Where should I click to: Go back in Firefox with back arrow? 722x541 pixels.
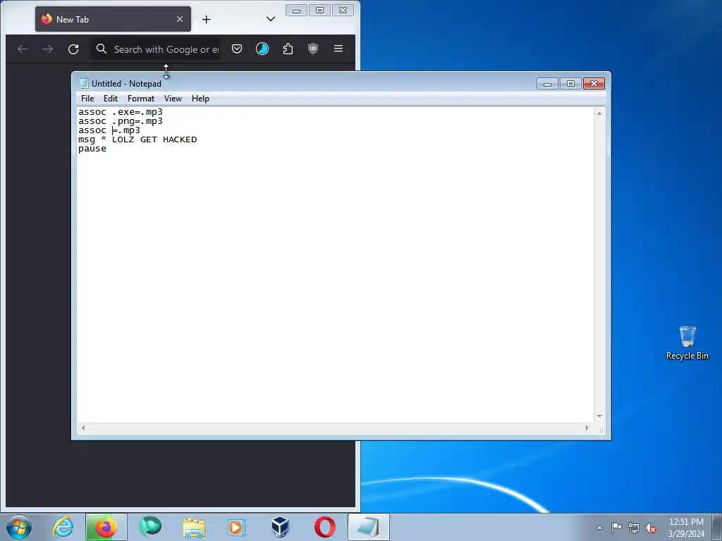[x=23, y=49]
